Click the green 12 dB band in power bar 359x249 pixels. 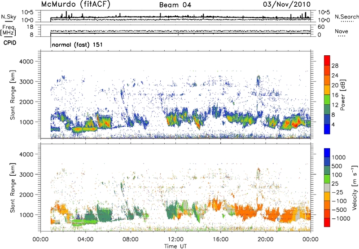[327, 100]
